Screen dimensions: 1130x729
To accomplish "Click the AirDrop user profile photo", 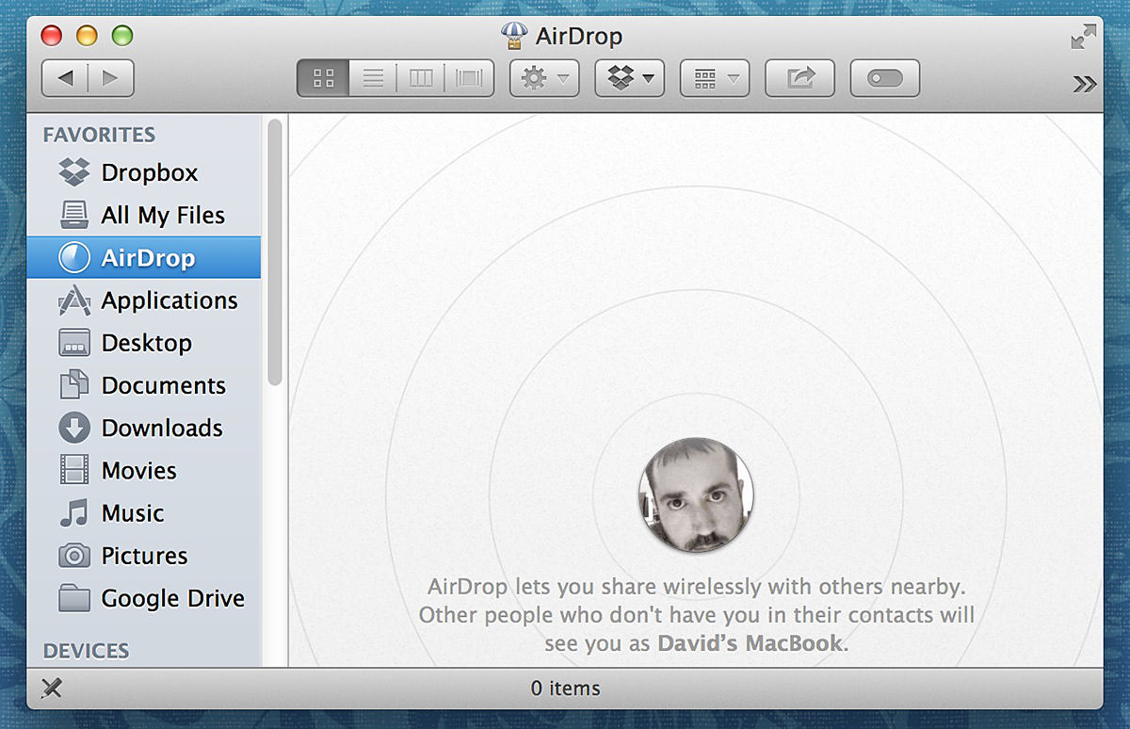I will pyautogui.click(x=696, y=494).
